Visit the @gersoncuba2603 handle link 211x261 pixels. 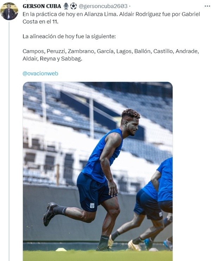pyautogui.click(x=103, y=6)
